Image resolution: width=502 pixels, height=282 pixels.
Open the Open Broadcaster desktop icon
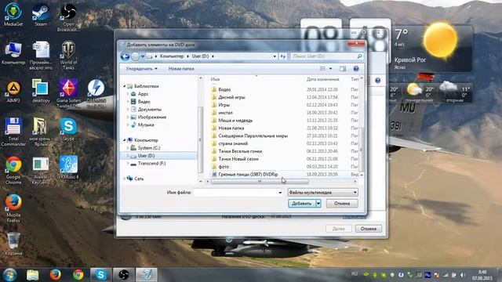click(x=68, y=17)
